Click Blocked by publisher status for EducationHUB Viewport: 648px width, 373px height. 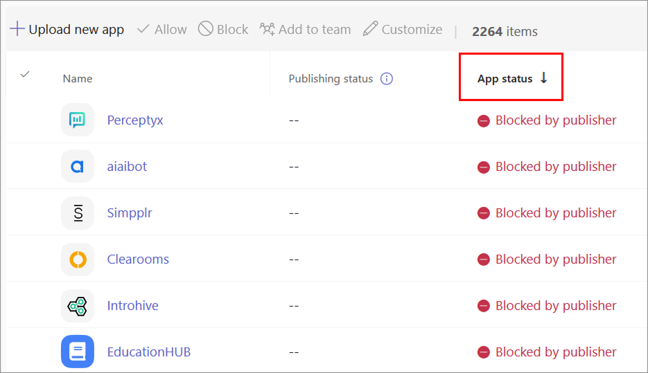547,352
